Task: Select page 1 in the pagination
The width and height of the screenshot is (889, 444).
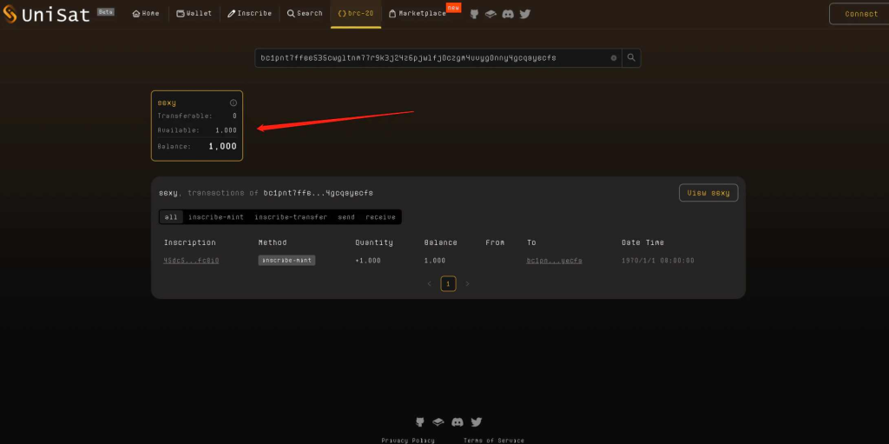Action: (x=449, y=283)
